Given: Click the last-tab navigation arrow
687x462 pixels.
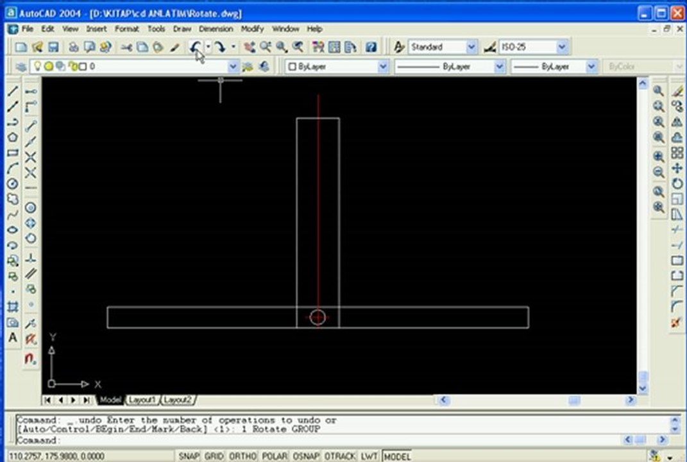Looking at the screenshot, I should point(87,400).
